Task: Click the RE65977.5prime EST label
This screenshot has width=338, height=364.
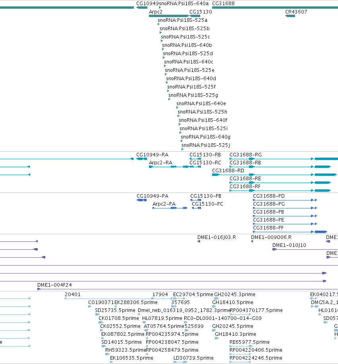Action: (249, 342)
